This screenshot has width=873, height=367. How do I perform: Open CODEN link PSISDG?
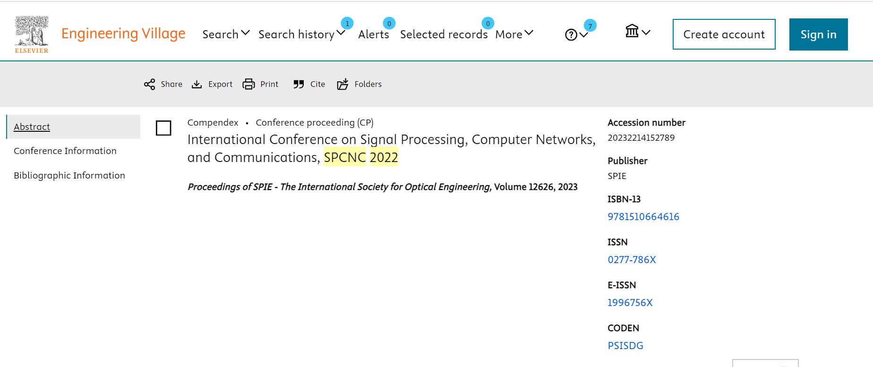625,345
